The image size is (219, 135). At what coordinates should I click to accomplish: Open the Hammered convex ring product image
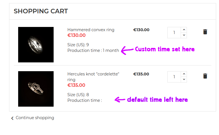tap(36, 45)
